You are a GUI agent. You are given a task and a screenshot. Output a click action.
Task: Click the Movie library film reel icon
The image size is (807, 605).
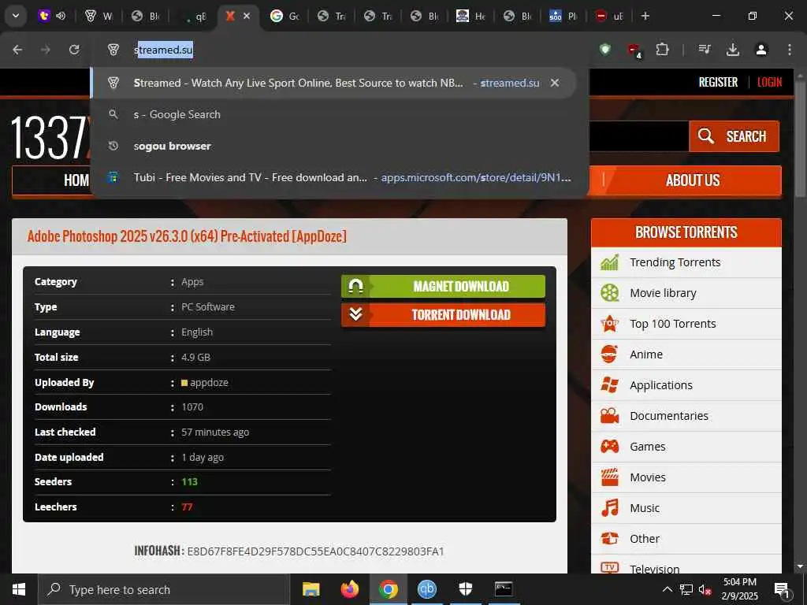coord(609,293)
